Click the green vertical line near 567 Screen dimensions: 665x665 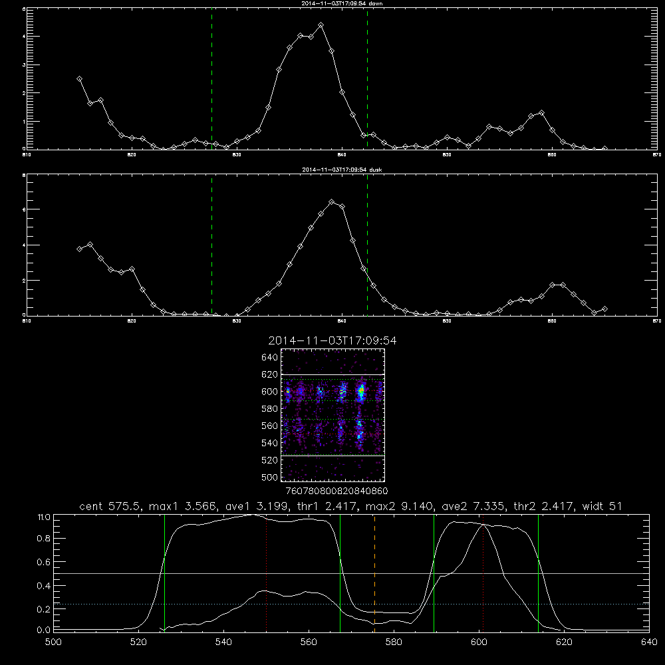[340, 573]
